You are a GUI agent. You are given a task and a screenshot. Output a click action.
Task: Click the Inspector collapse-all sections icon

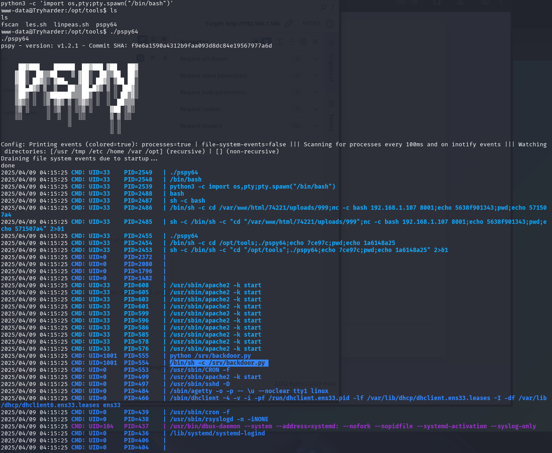pos(291,42)
